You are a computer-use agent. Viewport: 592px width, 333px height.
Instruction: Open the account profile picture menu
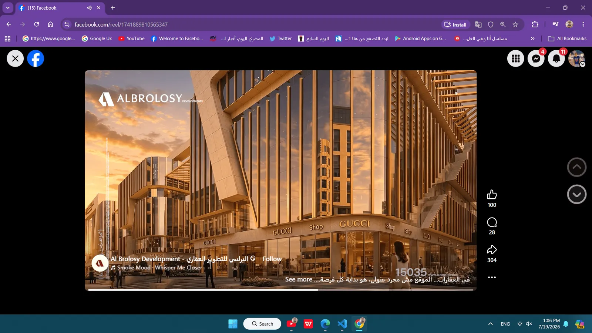point(577,58)
